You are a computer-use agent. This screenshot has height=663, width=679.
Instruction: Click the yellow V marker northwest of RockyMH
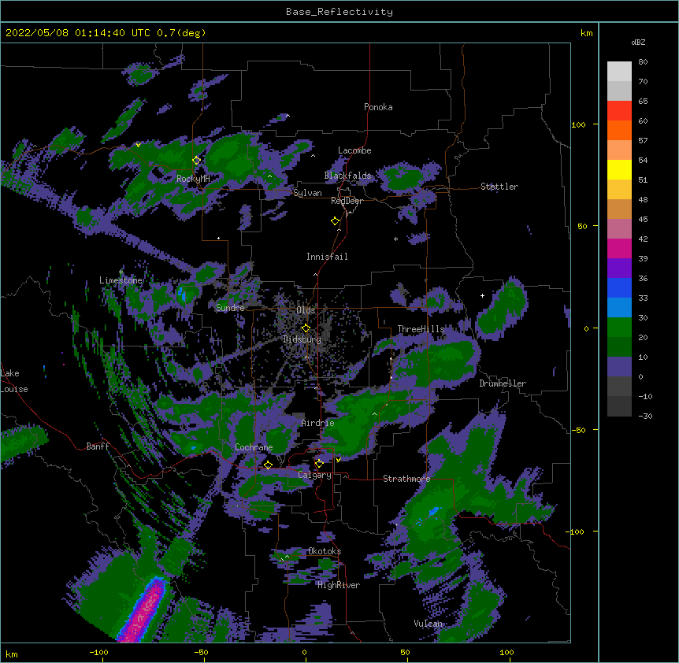(x=138, y=145)
